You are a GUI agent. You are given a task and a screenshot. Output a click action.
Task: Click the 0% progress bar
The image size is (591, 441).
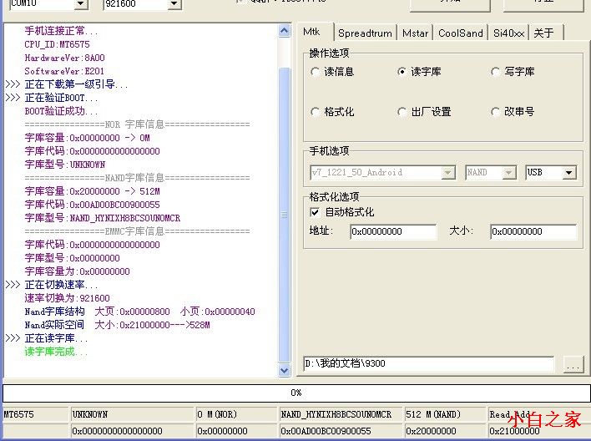[296, 393]
